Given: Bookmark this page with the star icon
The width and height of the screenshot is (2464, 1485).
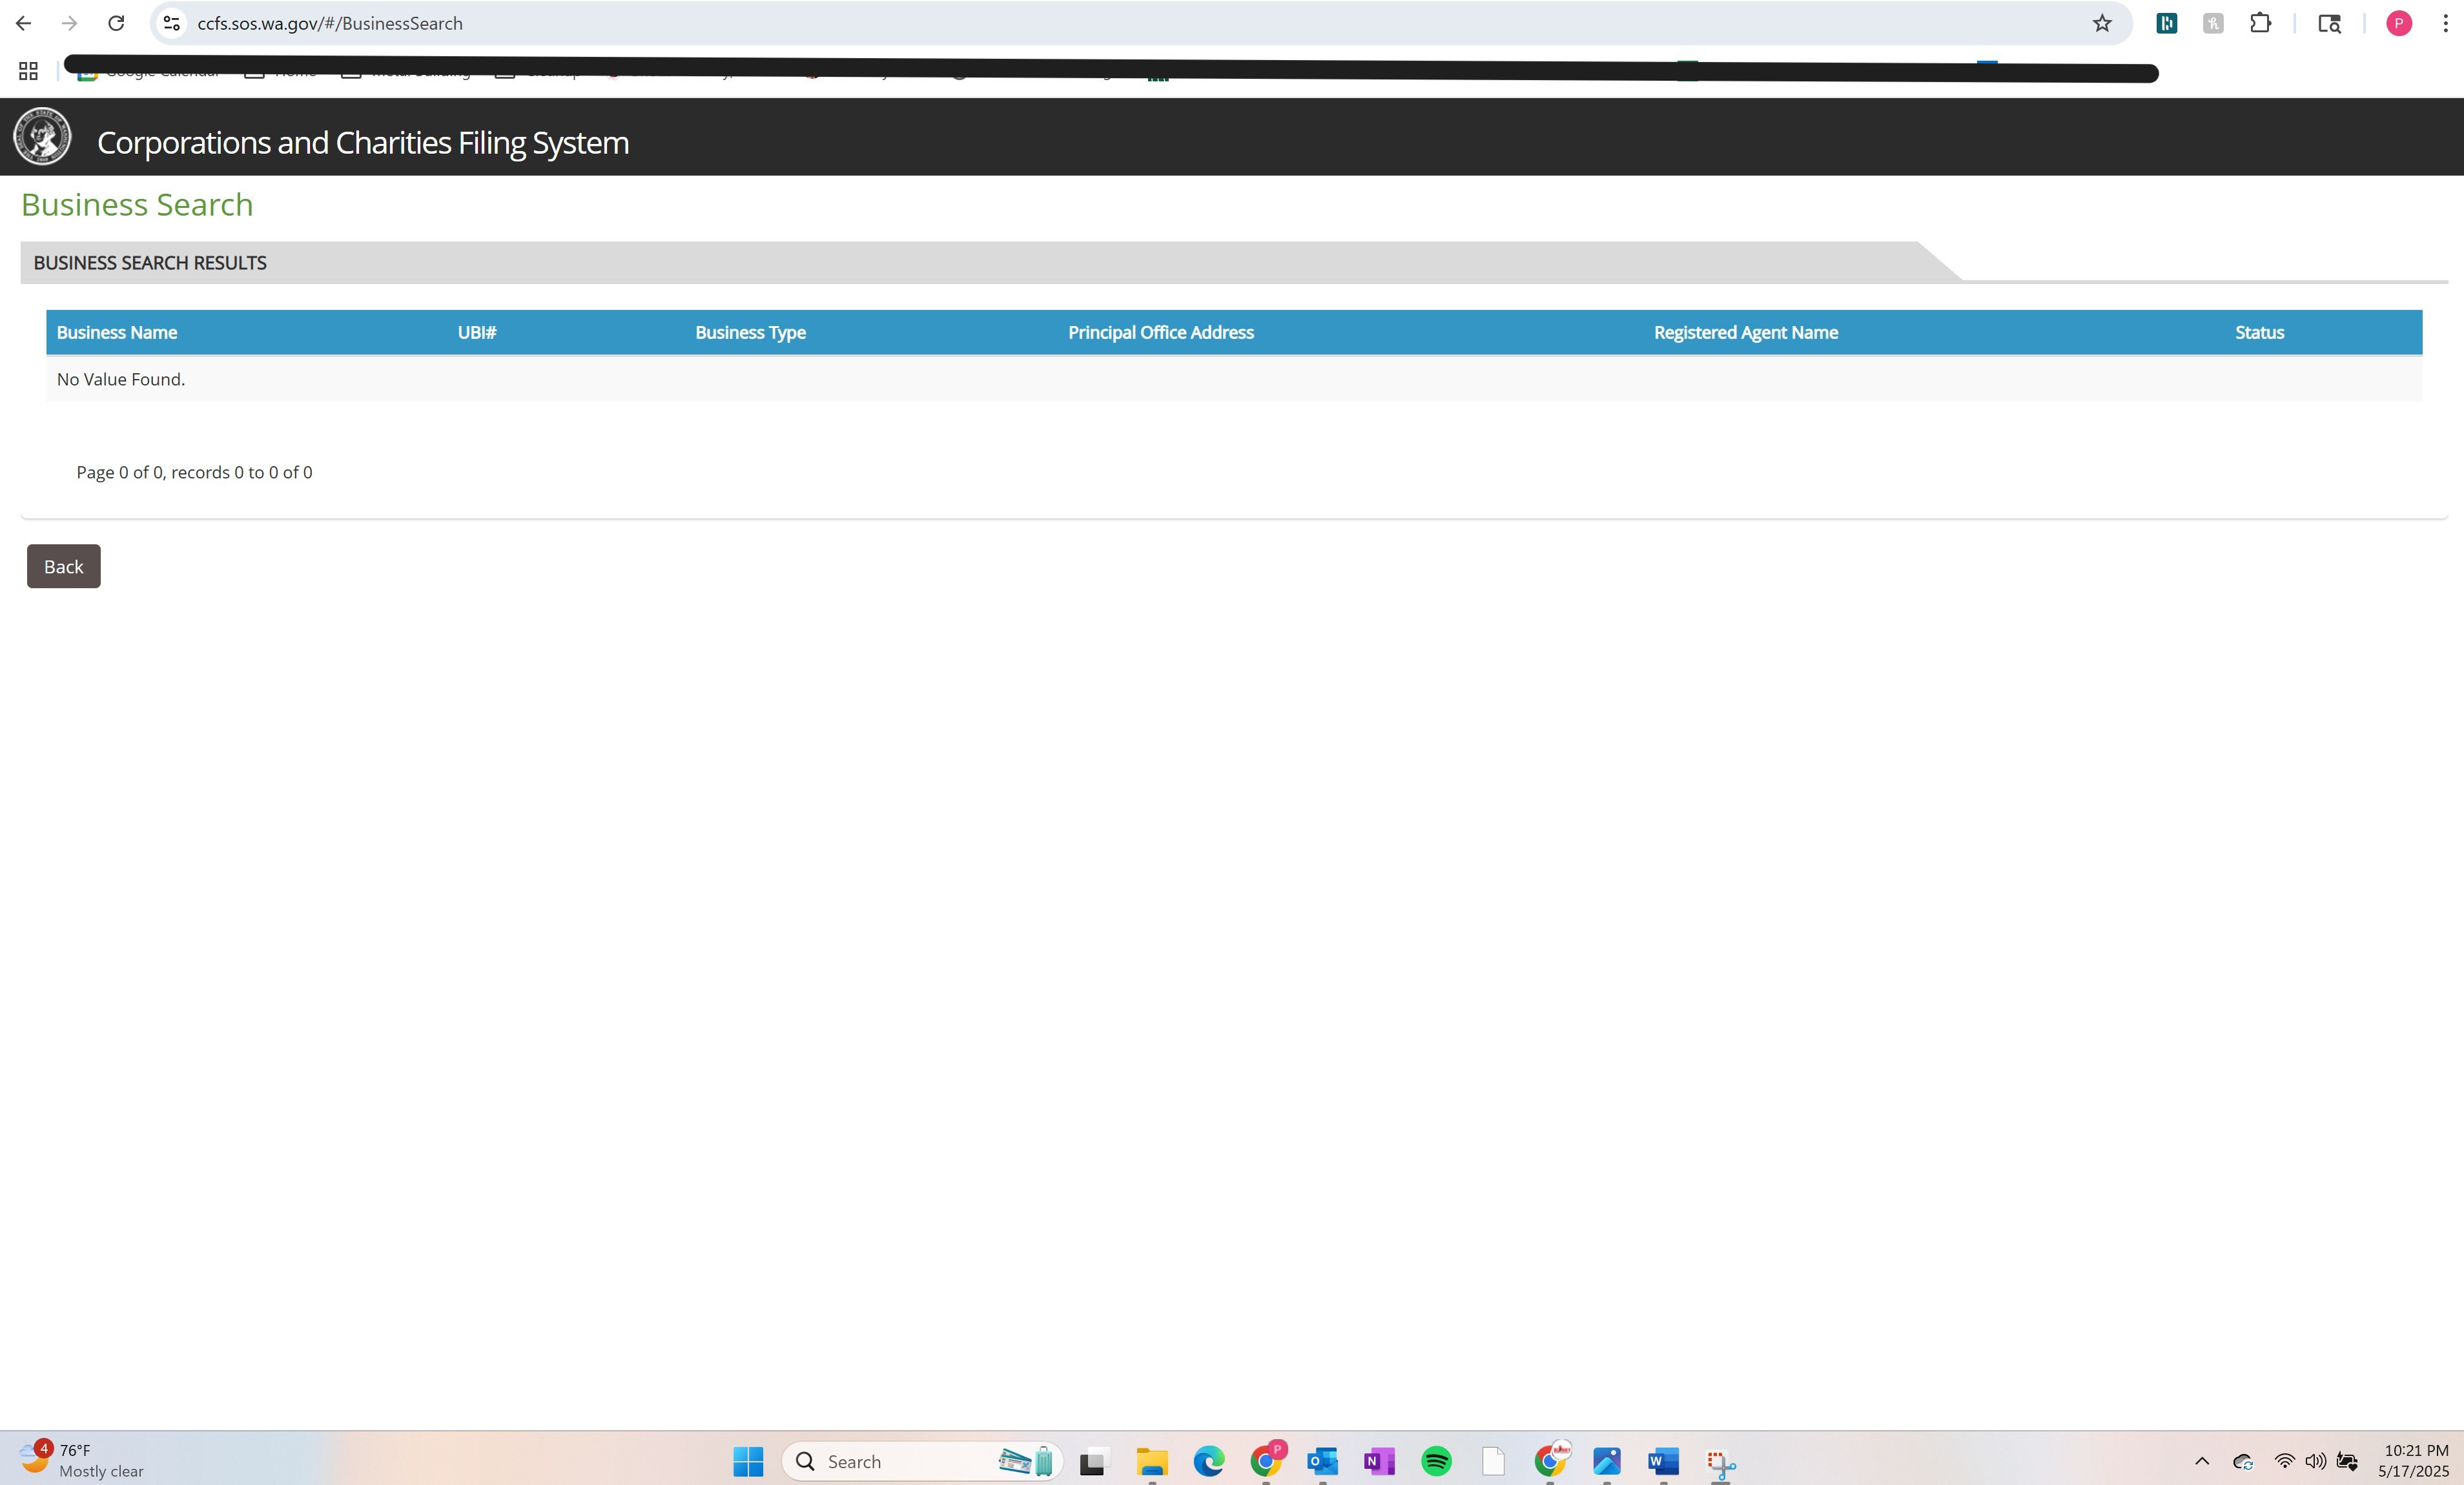Looking at the screenshot, I should click(2101, 23).
